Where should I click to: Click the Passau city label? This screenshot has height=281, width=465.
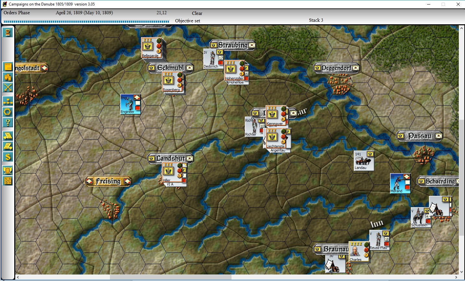pyautogui.click(x=420, y=136)
